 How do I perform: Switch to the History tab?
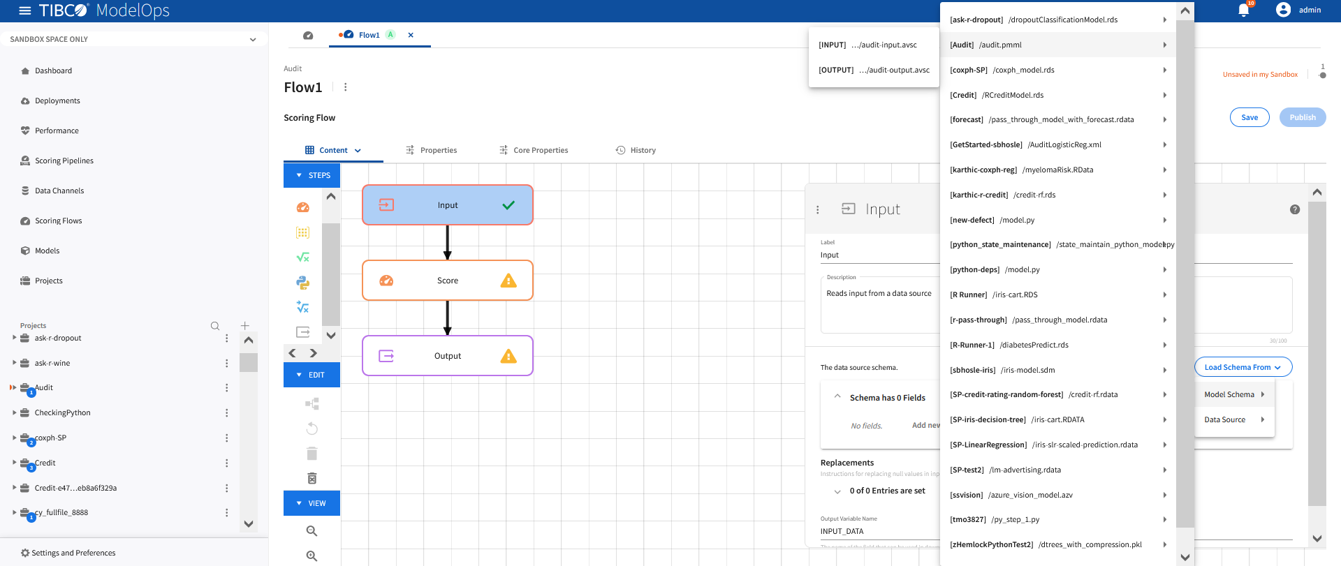[x=636, y=150]
